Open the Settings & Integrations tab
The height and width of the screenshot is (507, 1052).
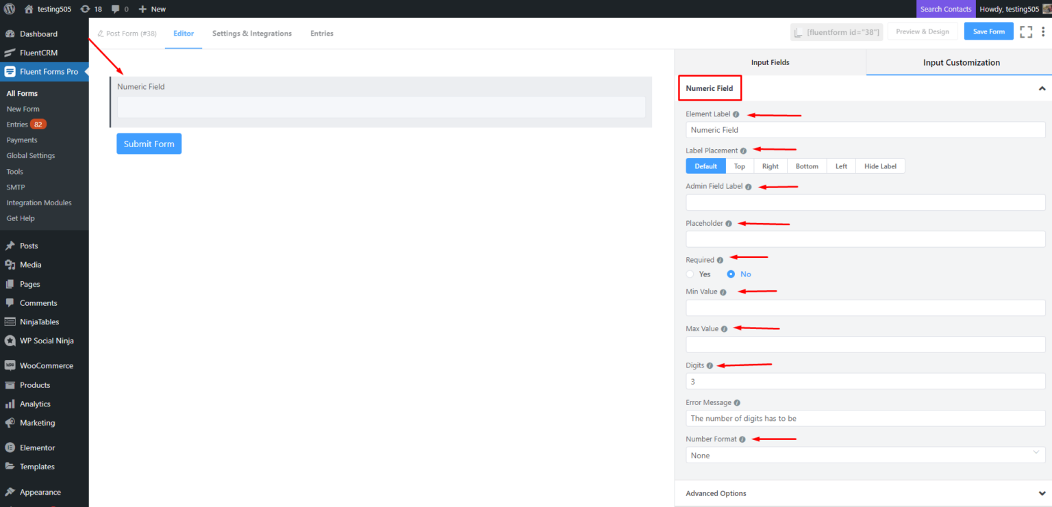[251, 33]
